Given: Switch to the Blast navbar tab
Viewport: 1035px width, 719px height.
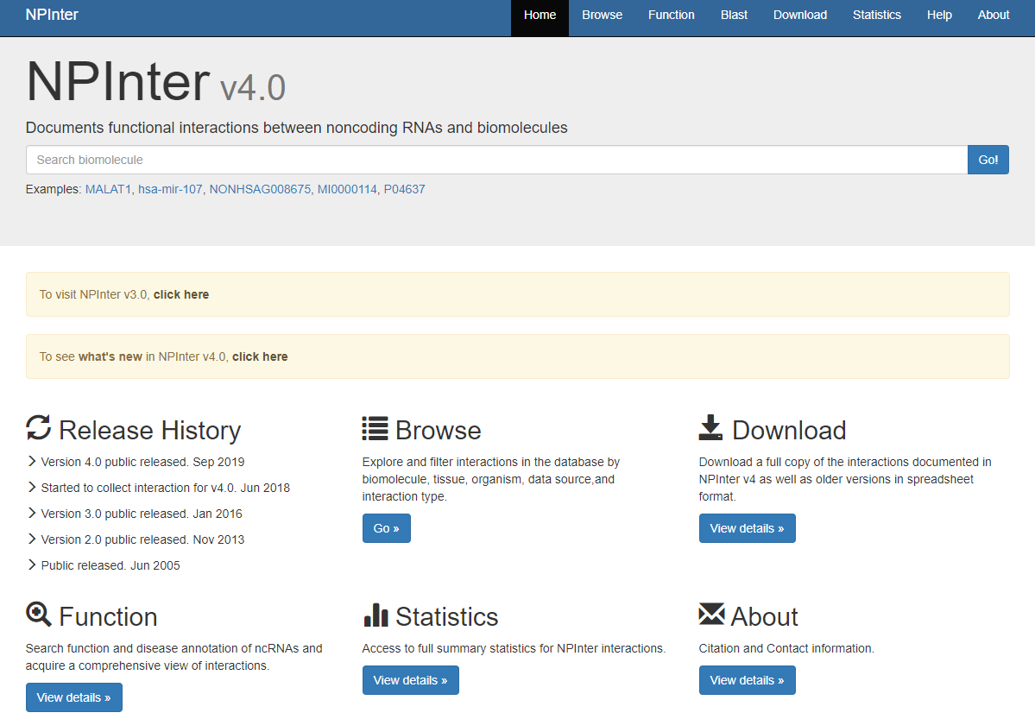Looking at the screenshot, I should point(734,15).
